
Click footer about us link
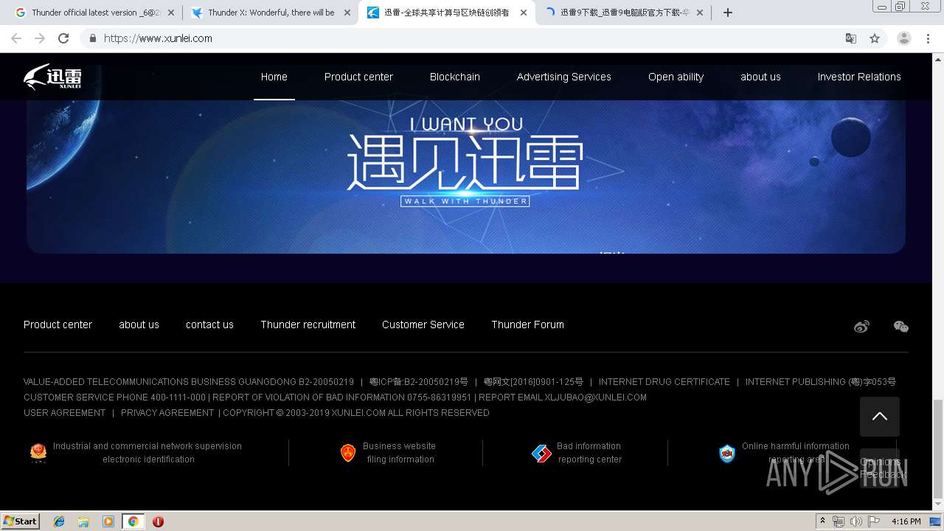click(139, 324)
